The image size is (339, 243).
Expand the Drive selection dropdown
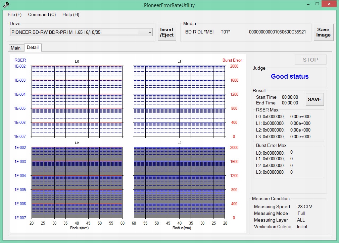click(x=150, y=32)
